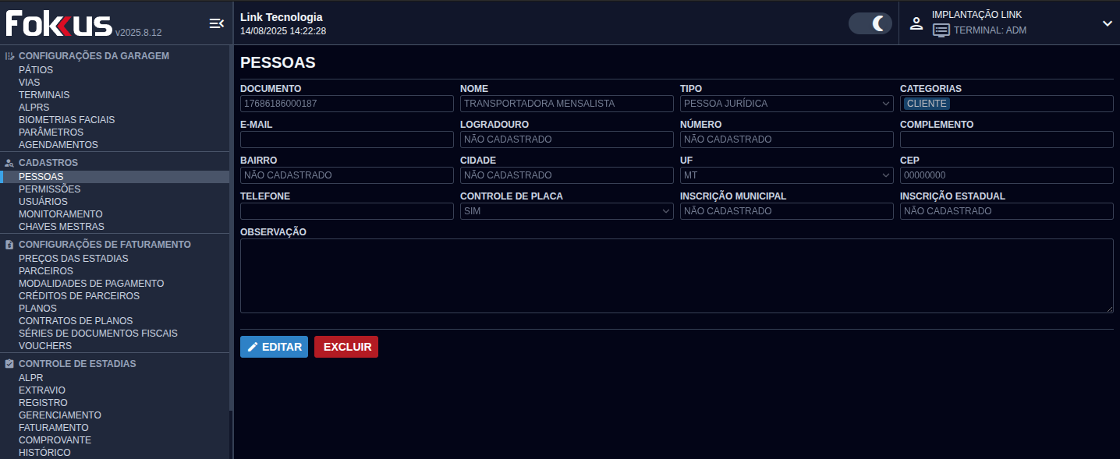Image resolution: width=1120 pixels, height=459 pixels.
Task: Collapse the sidebar with the menu icon
Action: click(x=216, y=23)
